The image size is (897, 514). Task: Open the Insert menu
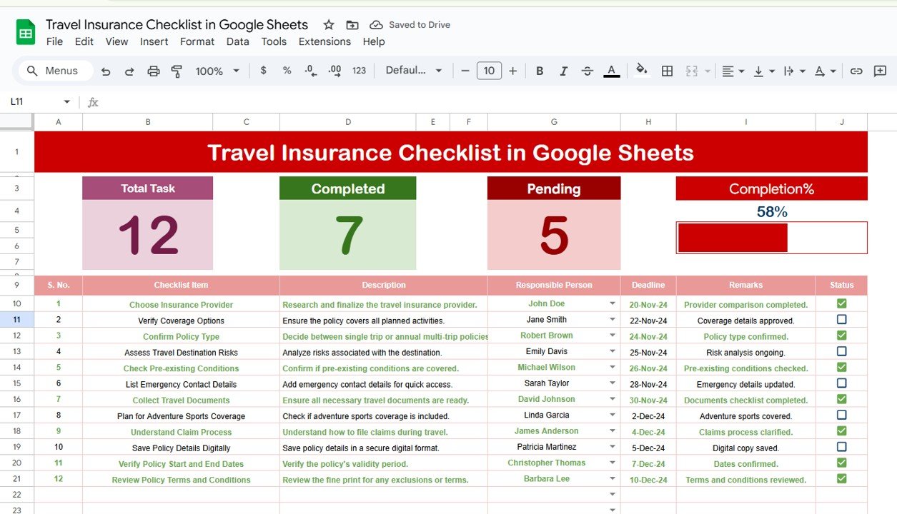coord(154,41)
